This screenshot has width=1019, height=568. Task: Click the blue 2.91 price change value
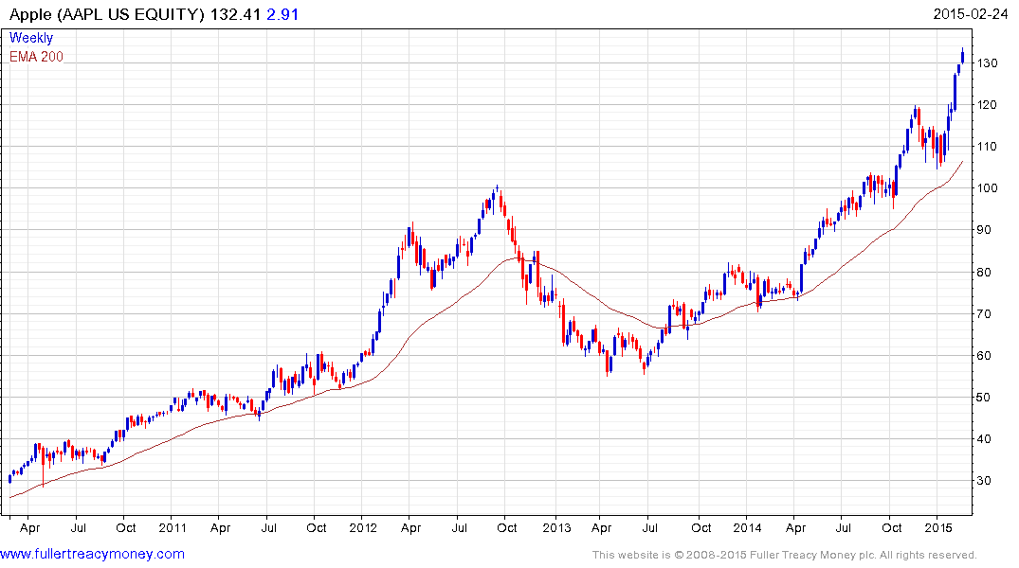[282, 14]
